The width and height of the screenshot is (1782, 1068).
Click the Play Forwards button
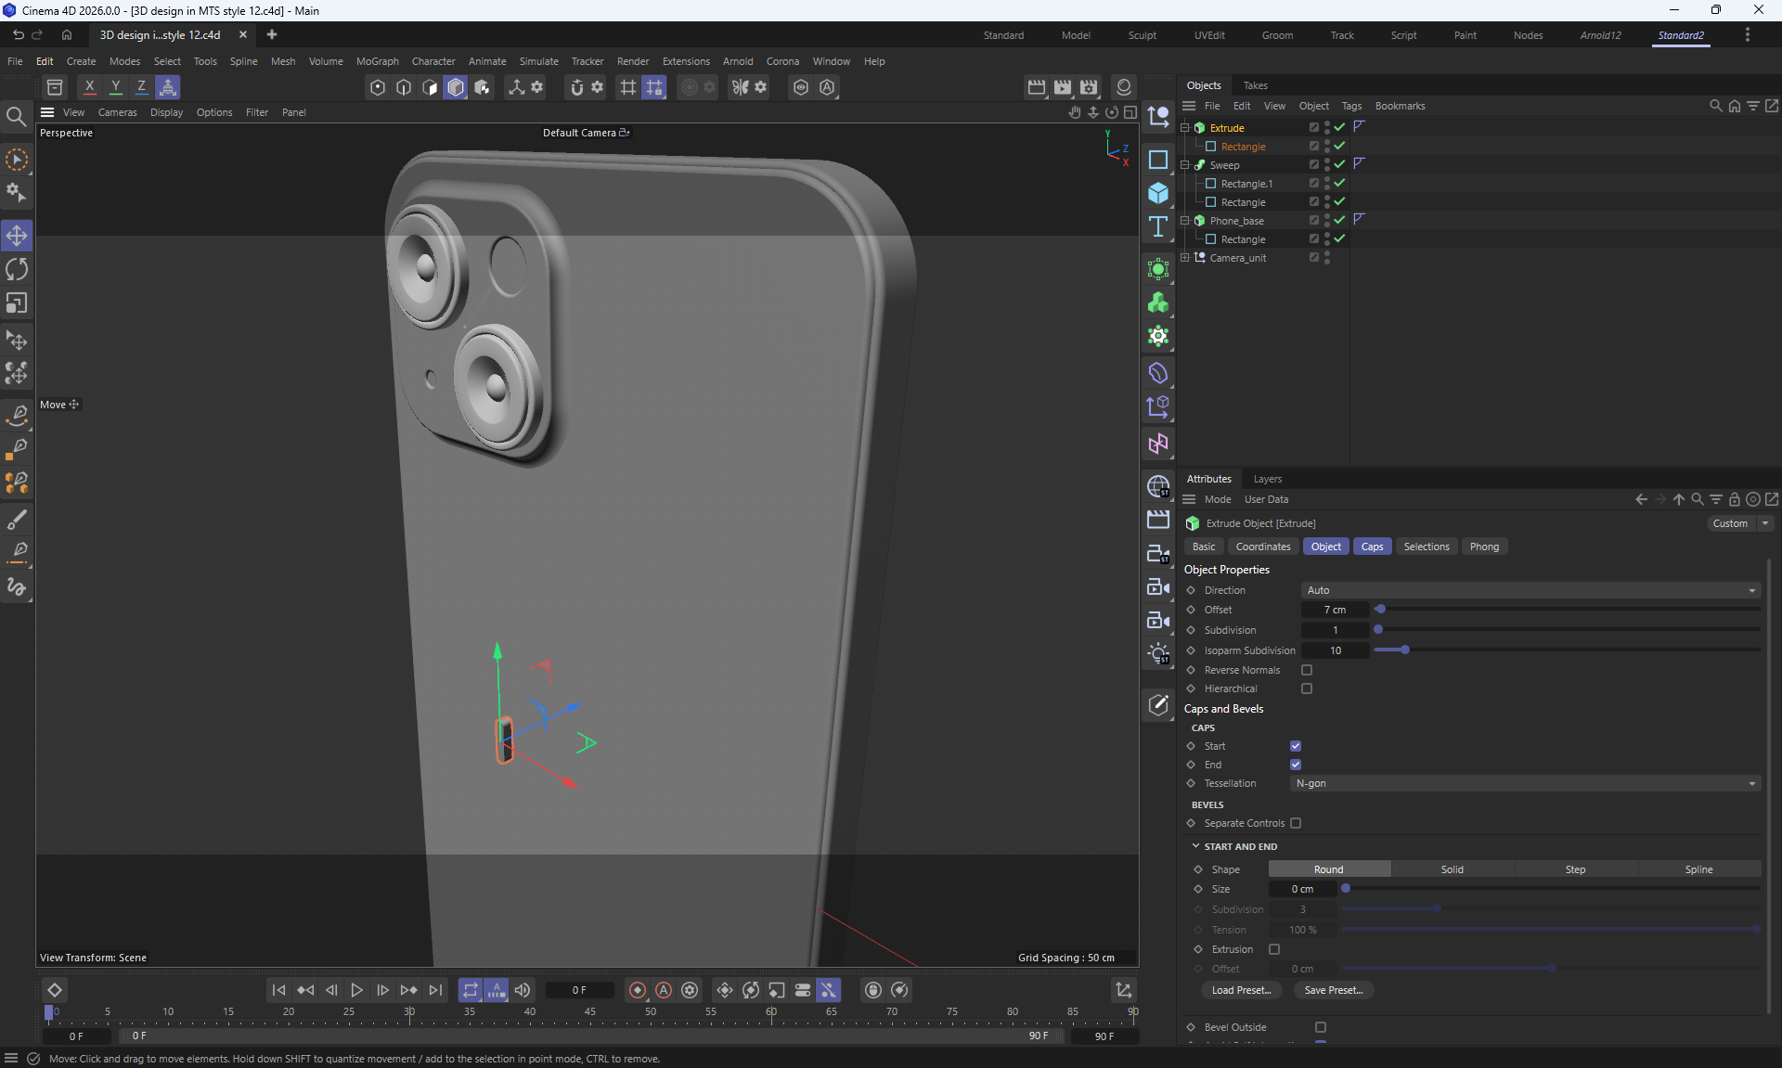356,990
